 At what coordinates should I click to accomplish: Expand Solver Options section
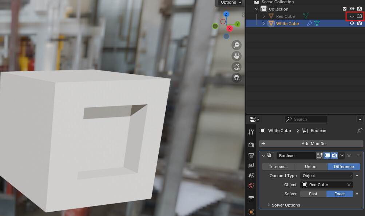[284, 205]
